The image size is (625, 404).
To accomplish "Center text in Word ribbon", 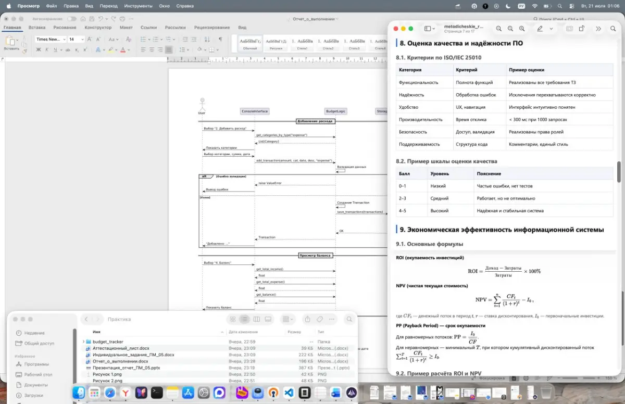I will (152, 50).
